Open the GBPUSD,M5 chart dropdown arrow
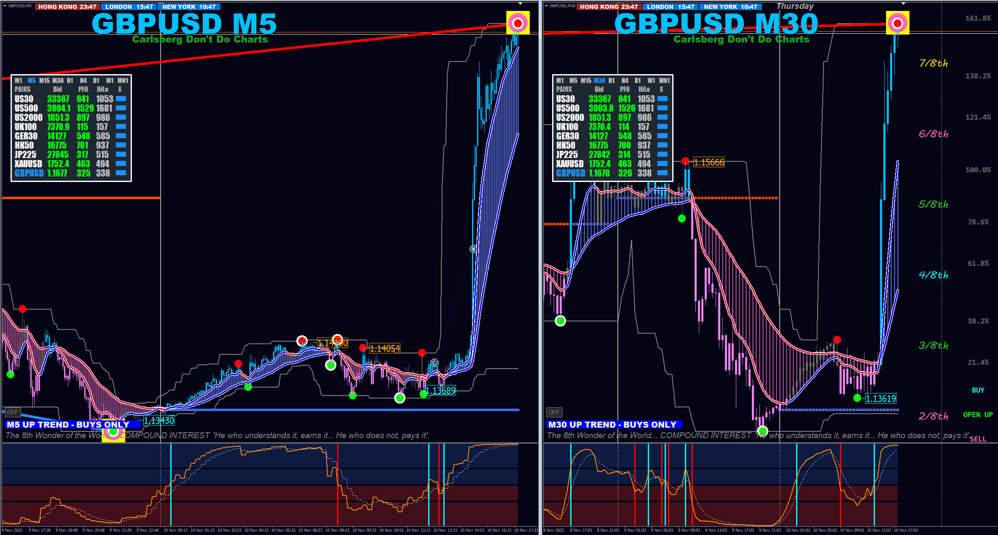The width and height of the screenshot is (998, 535). click(5, 6)
